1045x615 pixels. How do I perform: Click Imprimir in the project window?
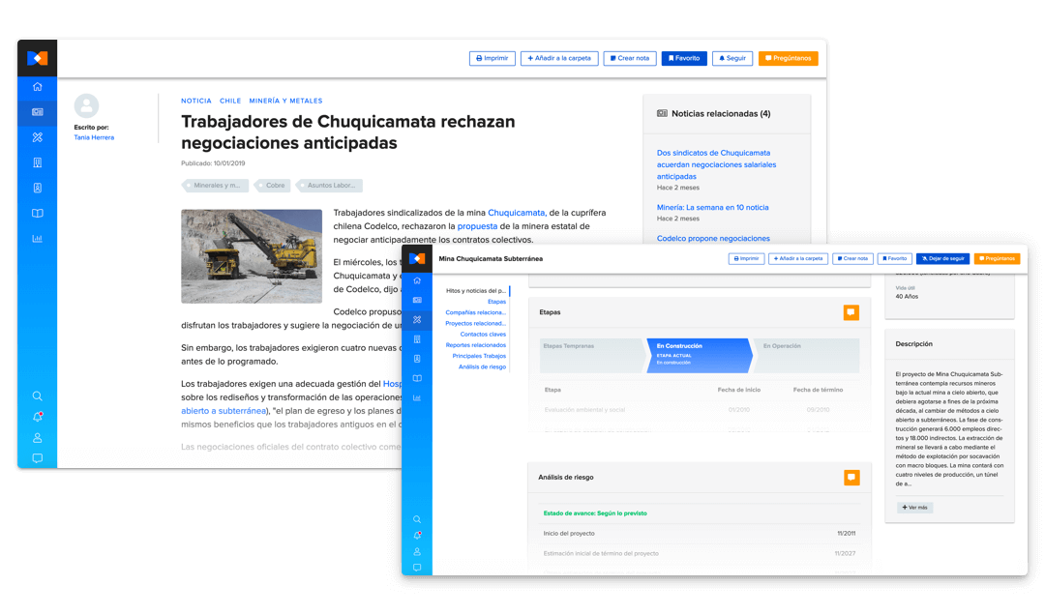point(746,258)
